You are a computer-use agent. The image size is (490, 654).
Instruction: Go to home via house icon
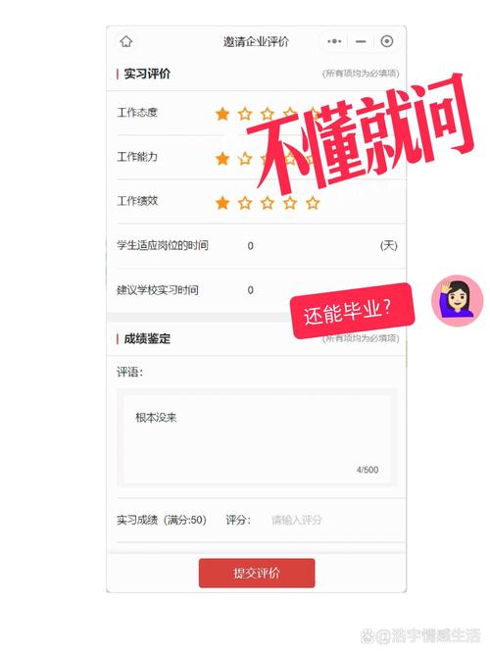tap(126, 41)
